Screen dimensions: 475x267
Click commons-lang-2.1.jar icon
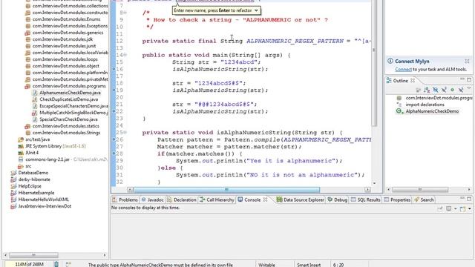pyautogui.click(x=21, y=159)
